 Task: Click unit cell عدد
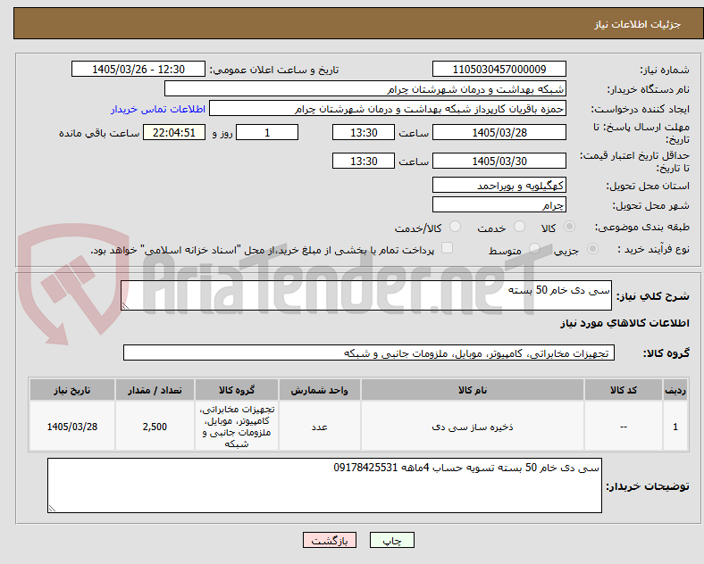coord(319,427)
